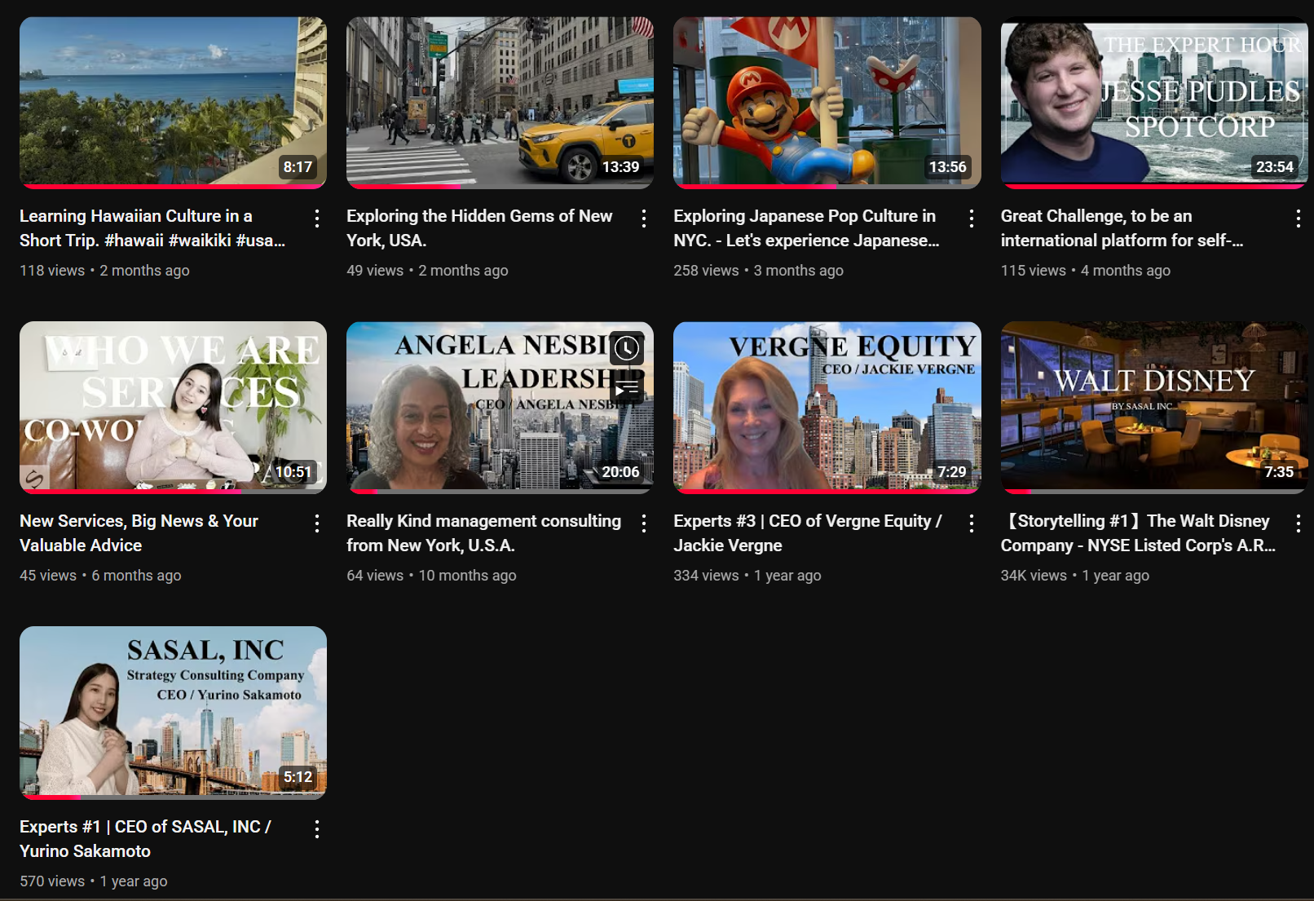Image resolution: width=1314 pixels, height=901 pixels.
Task: Open more options for Learning Hawaiian Culture video
Action: [x=317, y=218]
